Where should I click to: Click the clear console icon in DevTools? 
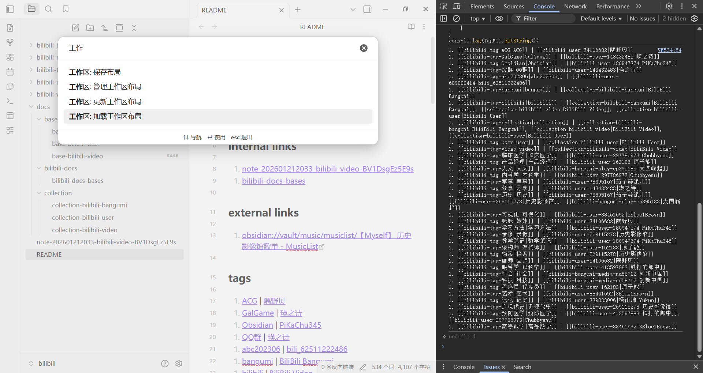(x=456, y=18)
